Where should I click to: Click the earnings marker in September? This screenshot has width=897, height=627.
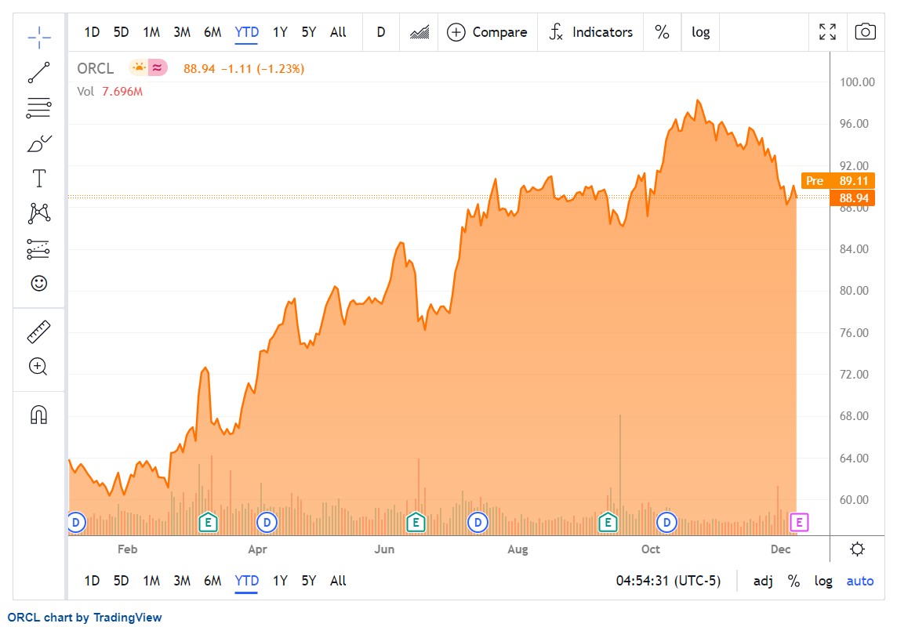(x=608, y=522)
